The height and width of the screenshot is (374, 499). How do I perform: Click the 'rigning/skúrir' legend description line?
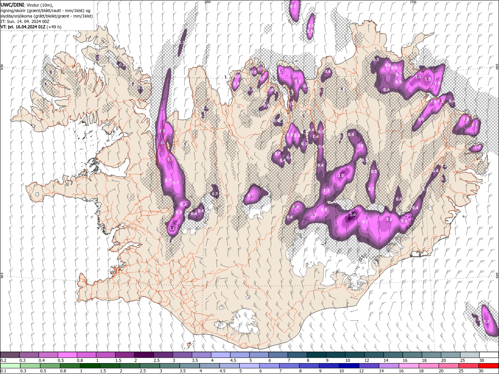pyautogui.click(x=45, y=11)
